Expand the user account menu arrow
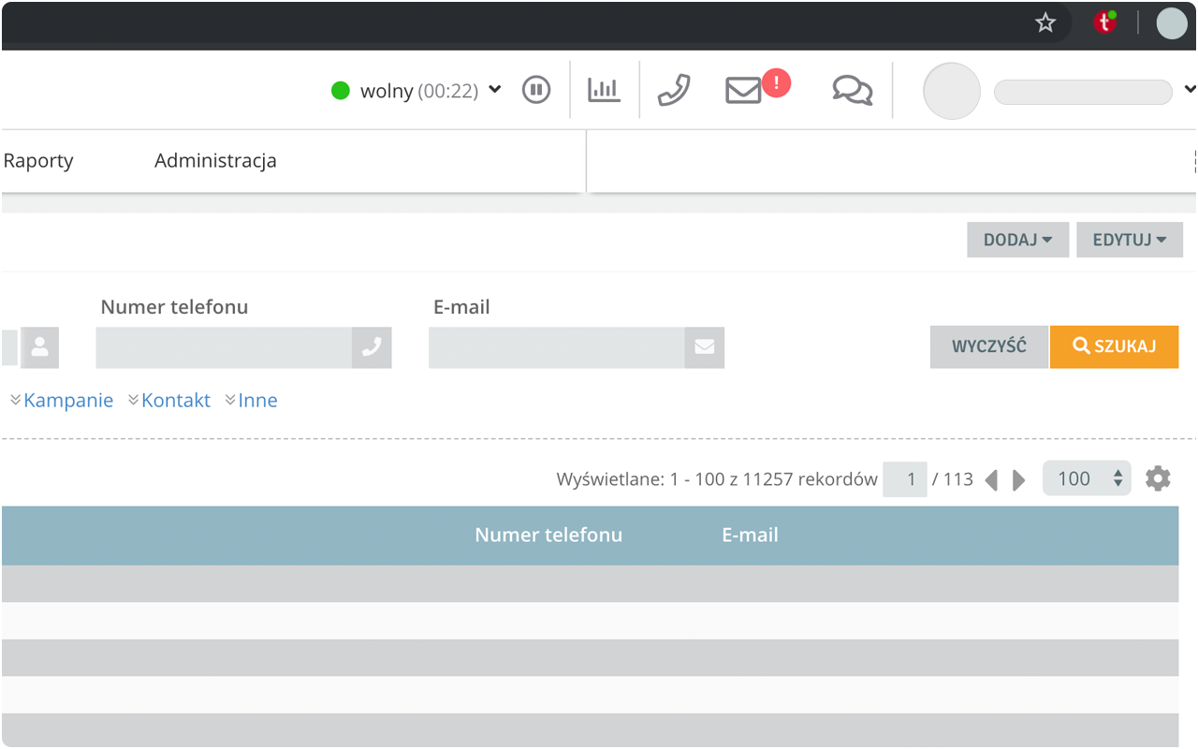The height and width of the screenshot is (749, 1198). pyautogui.click(x=1191, y=90)
